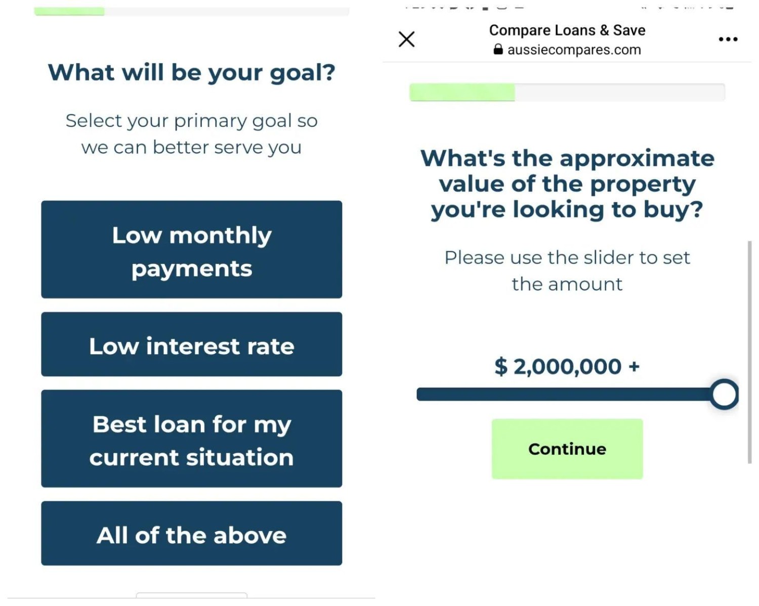Click the padlock security icon
This screenshot has width=759, height=606.
(498, 50)
